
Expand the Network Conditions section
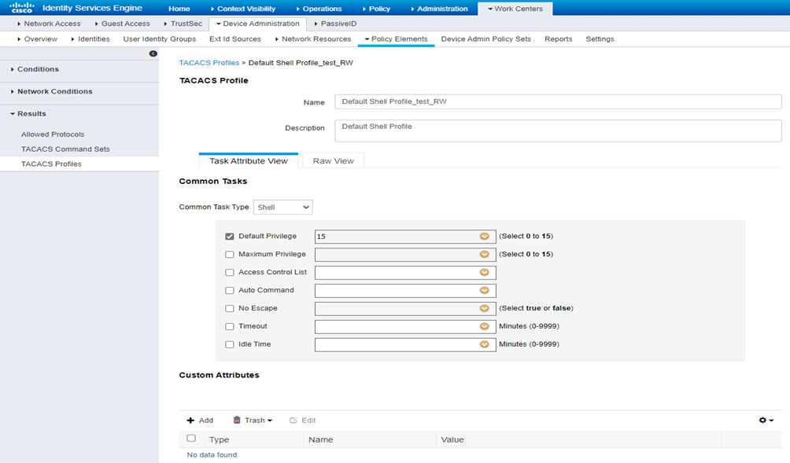(x=54, y=91)
